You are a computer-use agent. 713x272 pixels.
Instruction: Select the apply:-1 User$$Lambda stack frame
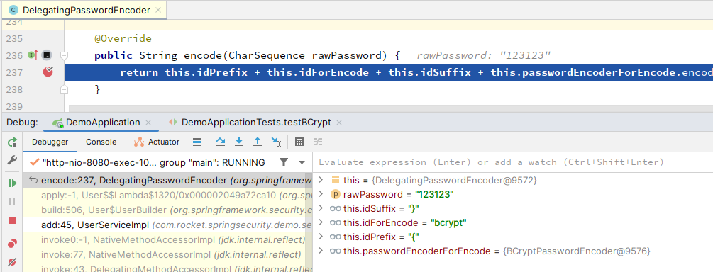pos(167,195)
